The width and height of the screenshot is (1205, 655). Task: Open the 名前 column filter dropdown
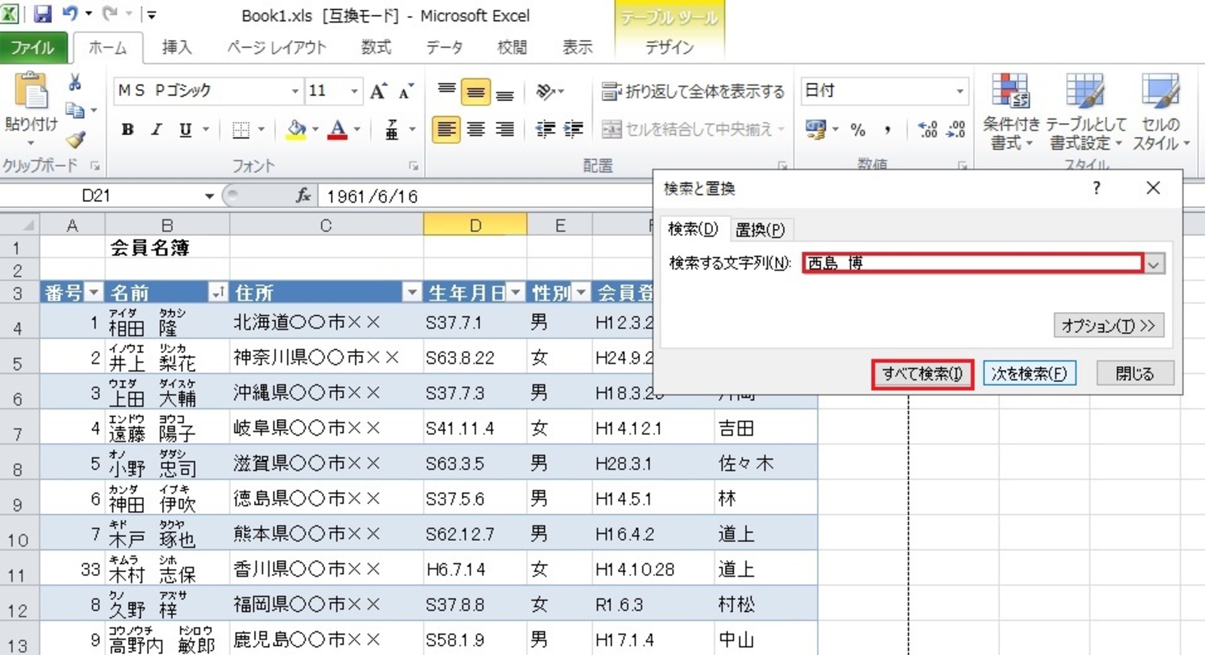[x=218, y=292]
